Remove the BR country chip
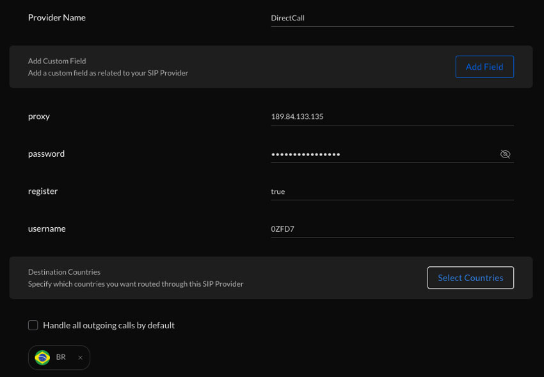 pos(80,358)
